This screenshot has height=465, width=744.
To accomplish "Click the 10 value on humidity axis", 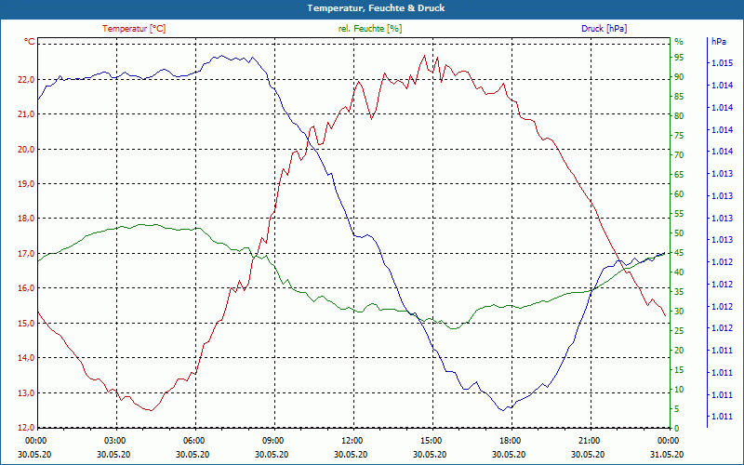I will (x=679, y=390).
